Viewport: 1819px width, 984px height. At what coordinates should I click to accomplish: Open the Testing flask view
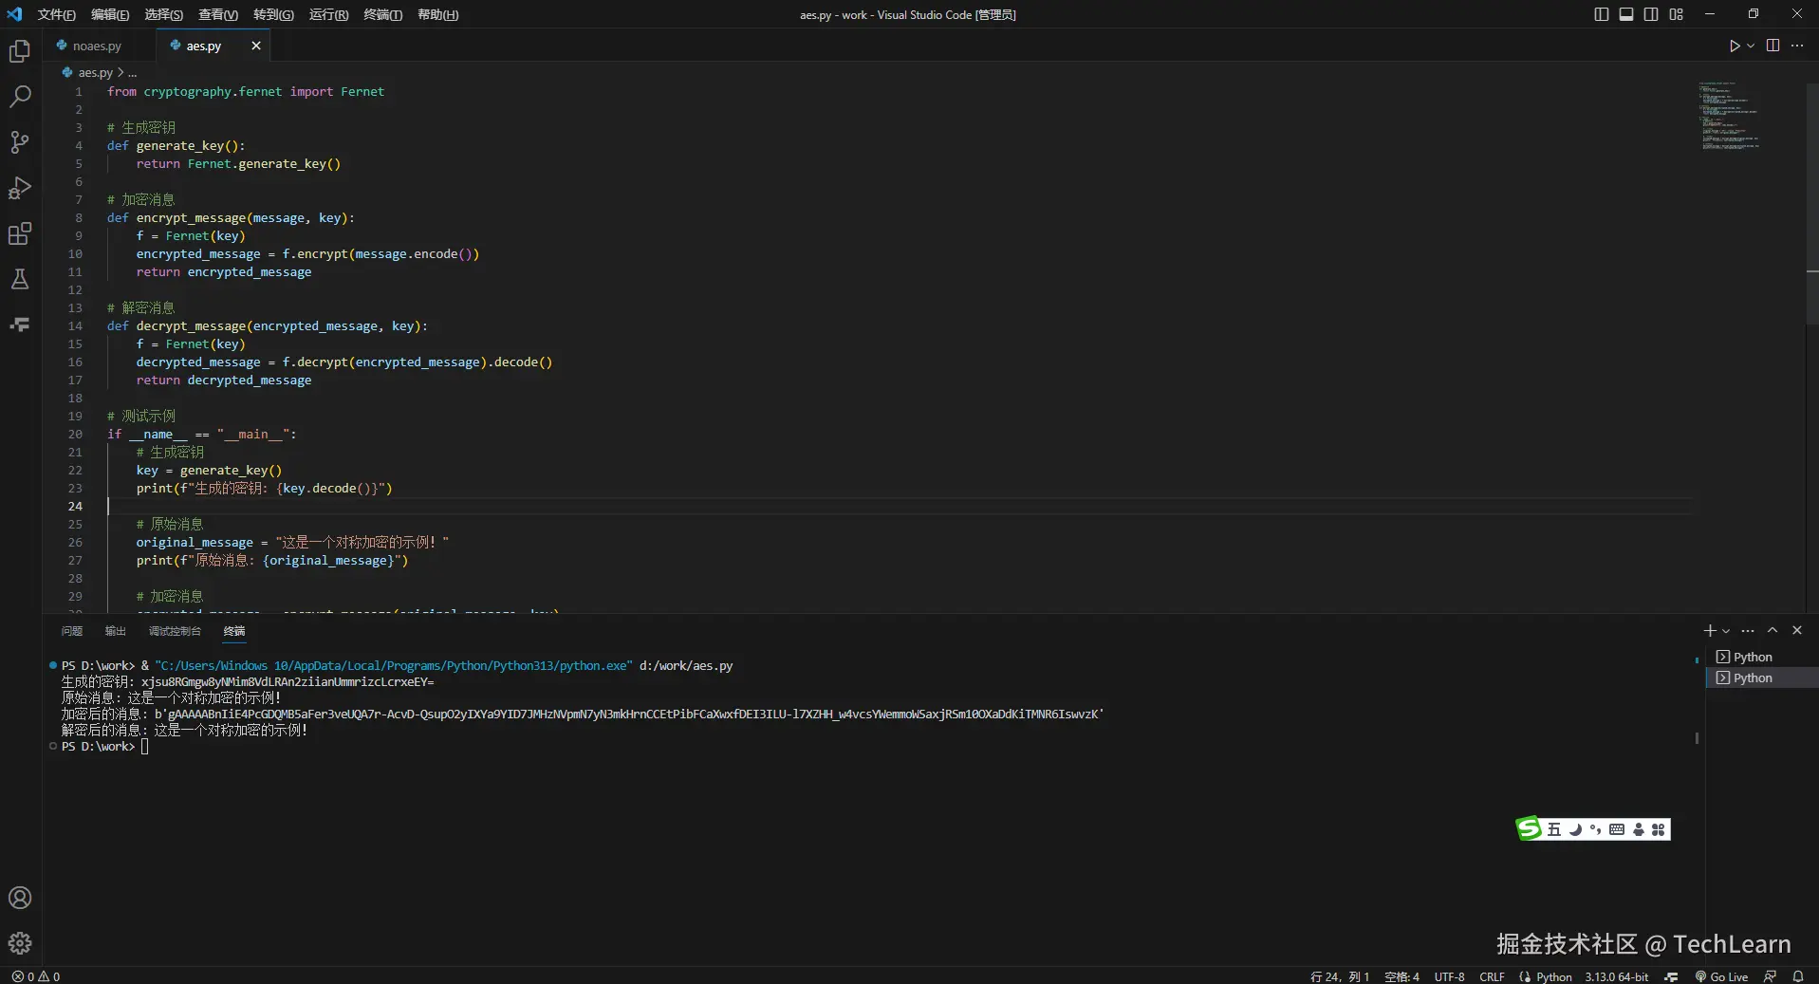[x=20, y=279]
